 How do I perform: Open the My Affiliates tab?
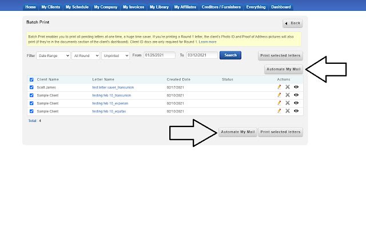coord(185,7)
